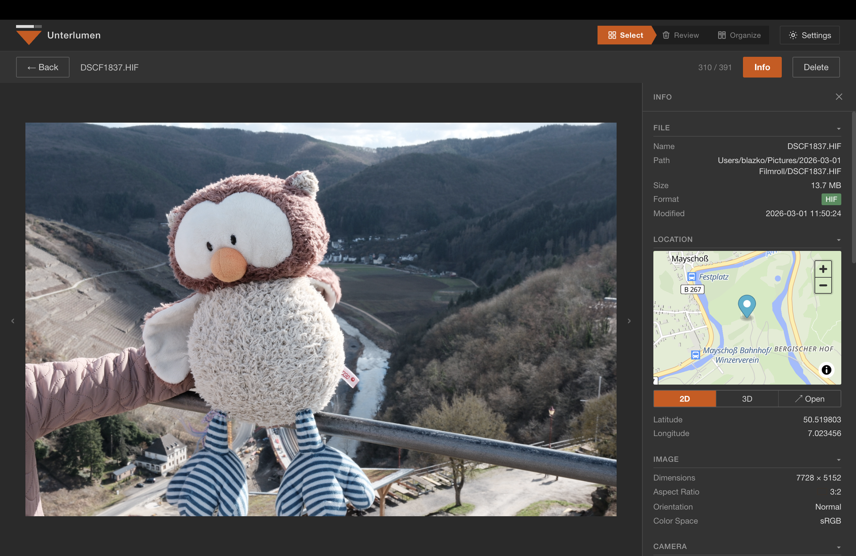Collapse the IMAGE section
The image size is (856, 556).
(x=839, y=459)
